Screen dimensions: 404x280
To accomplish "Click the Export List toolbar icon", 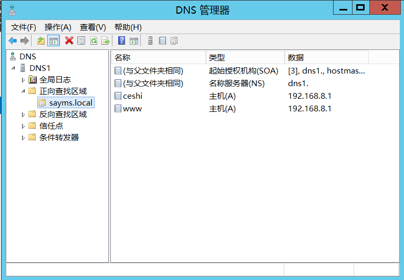I will [x=106, y=40].
